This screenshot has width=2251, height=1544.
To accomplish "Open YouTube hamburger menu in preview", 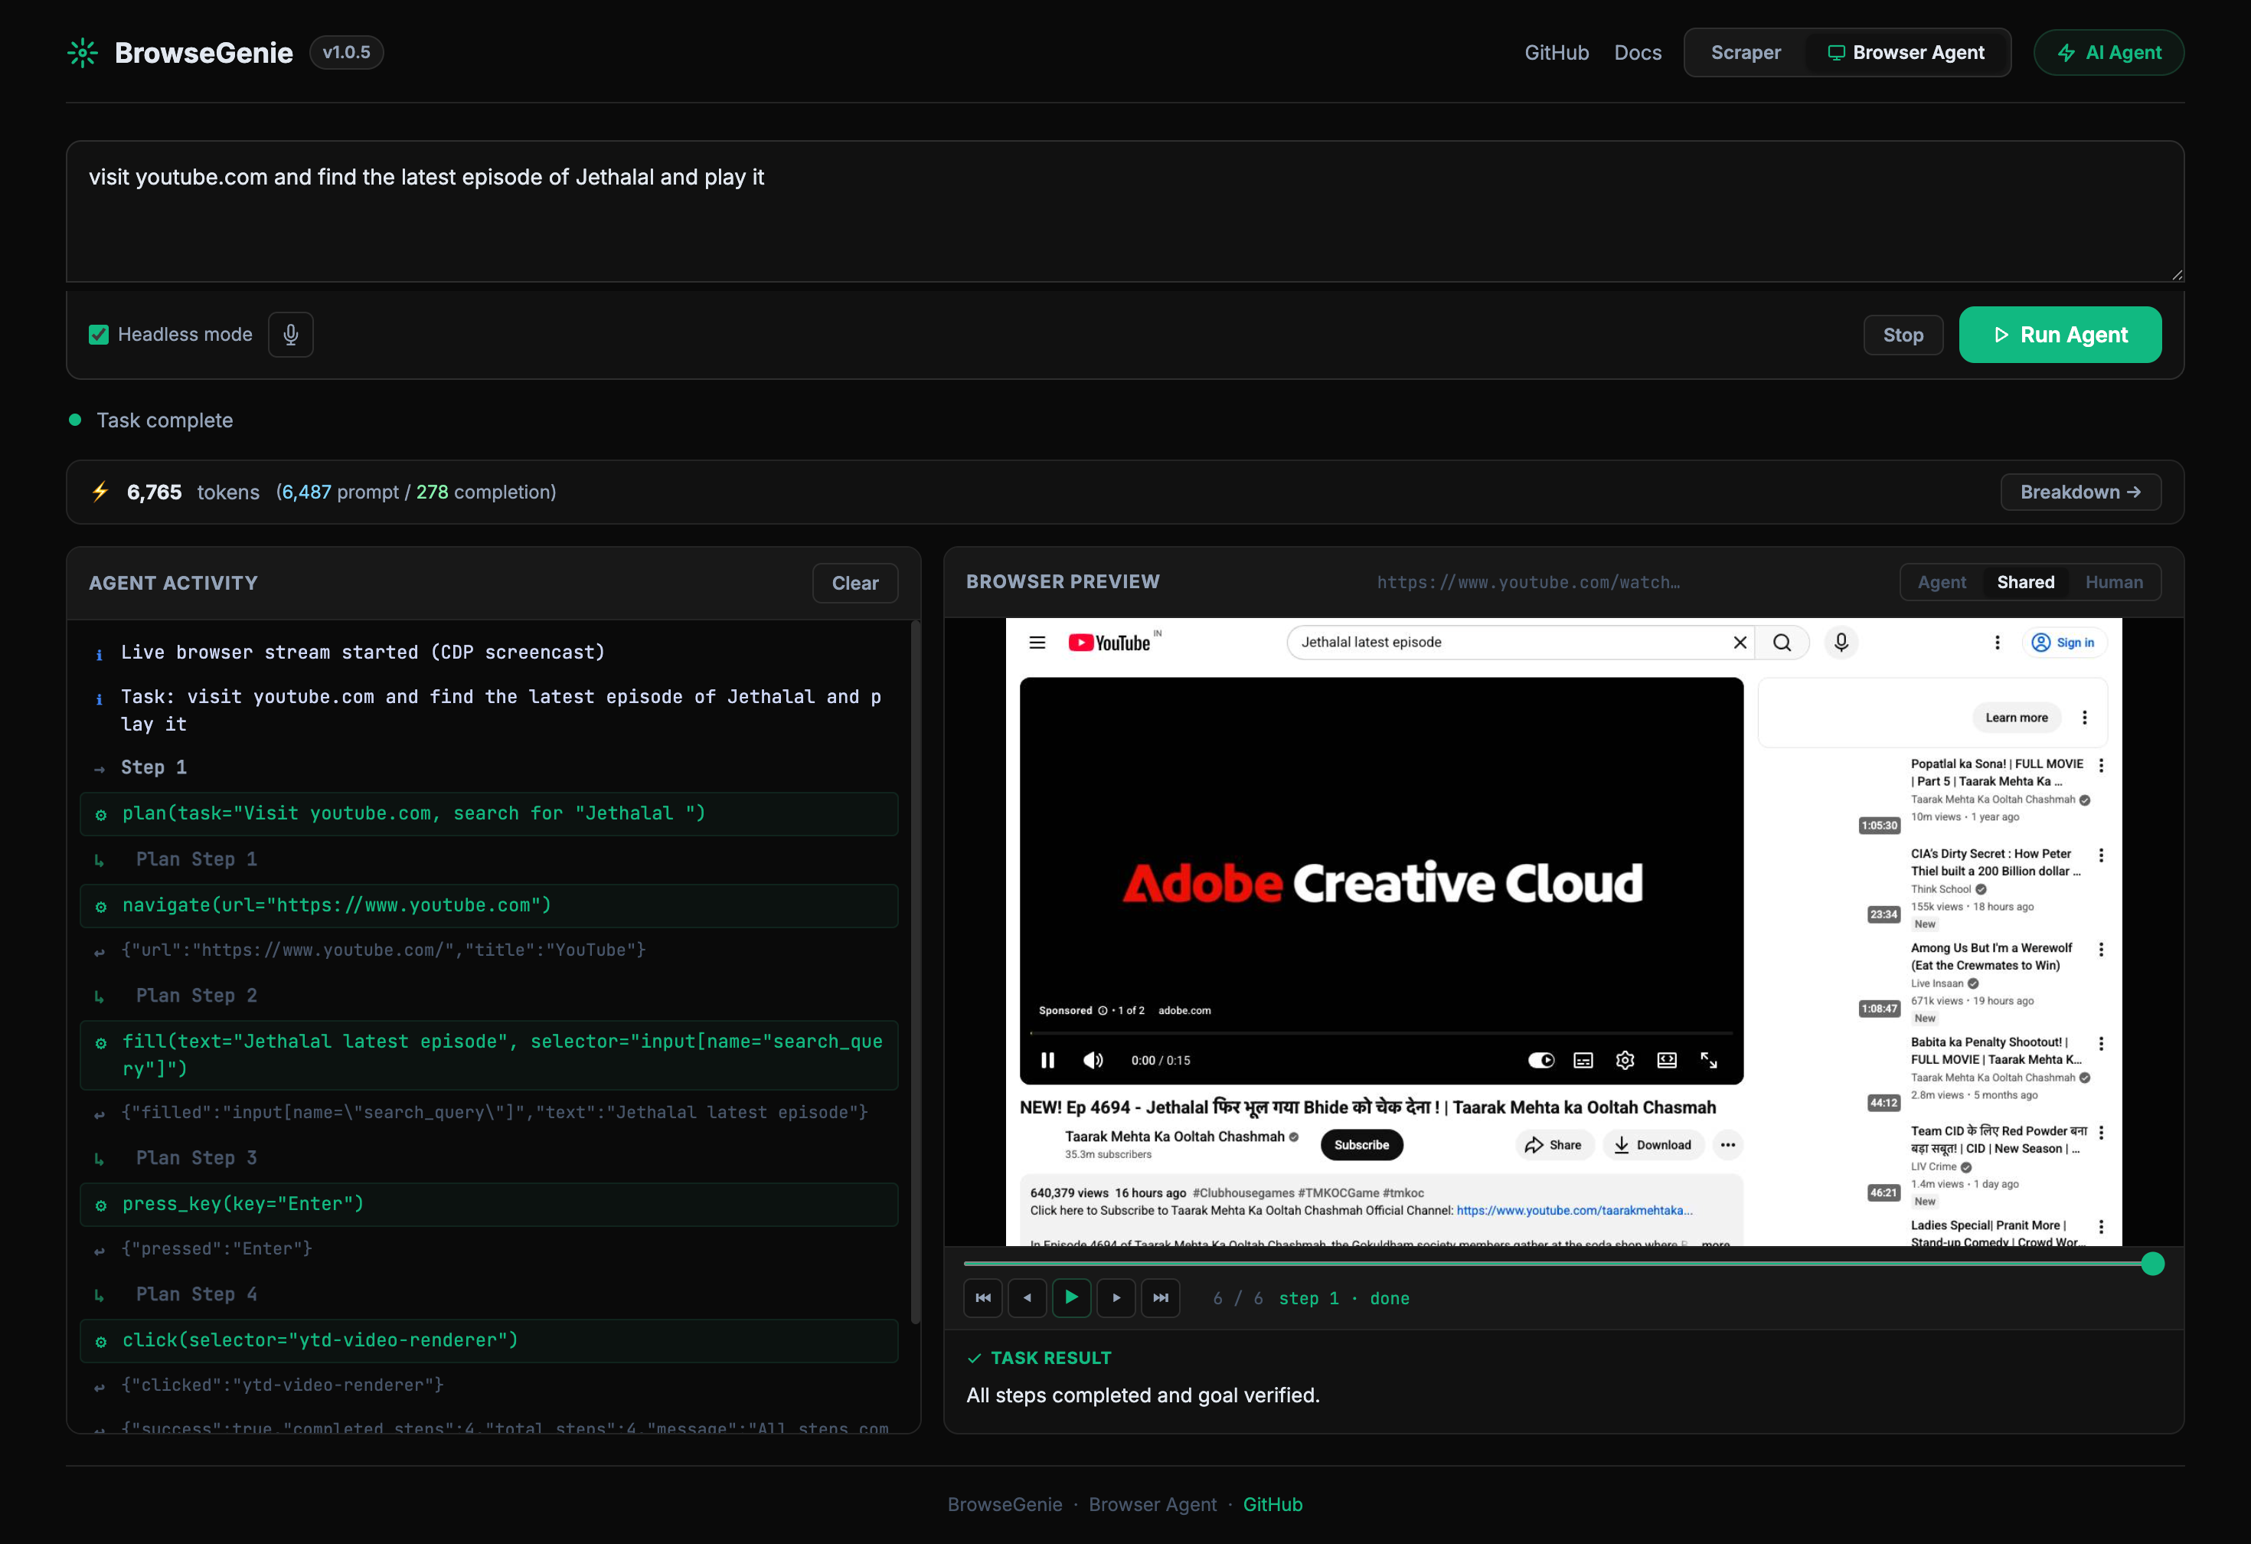I will [1037, 643].
